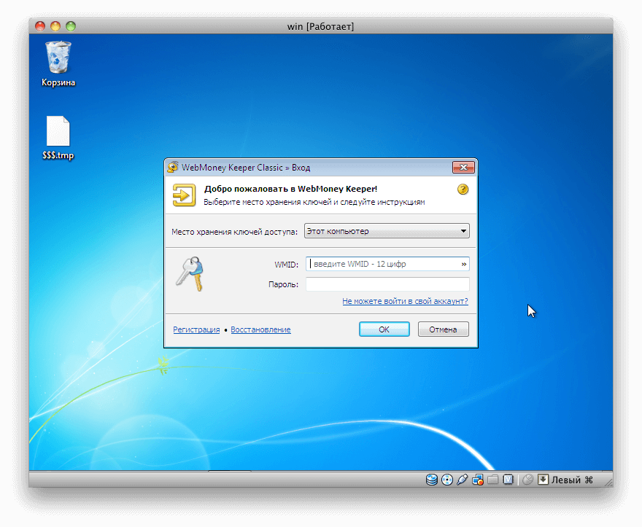
Task: Click the VirtualBox network adapters status icon
Action: pos(477,479)
